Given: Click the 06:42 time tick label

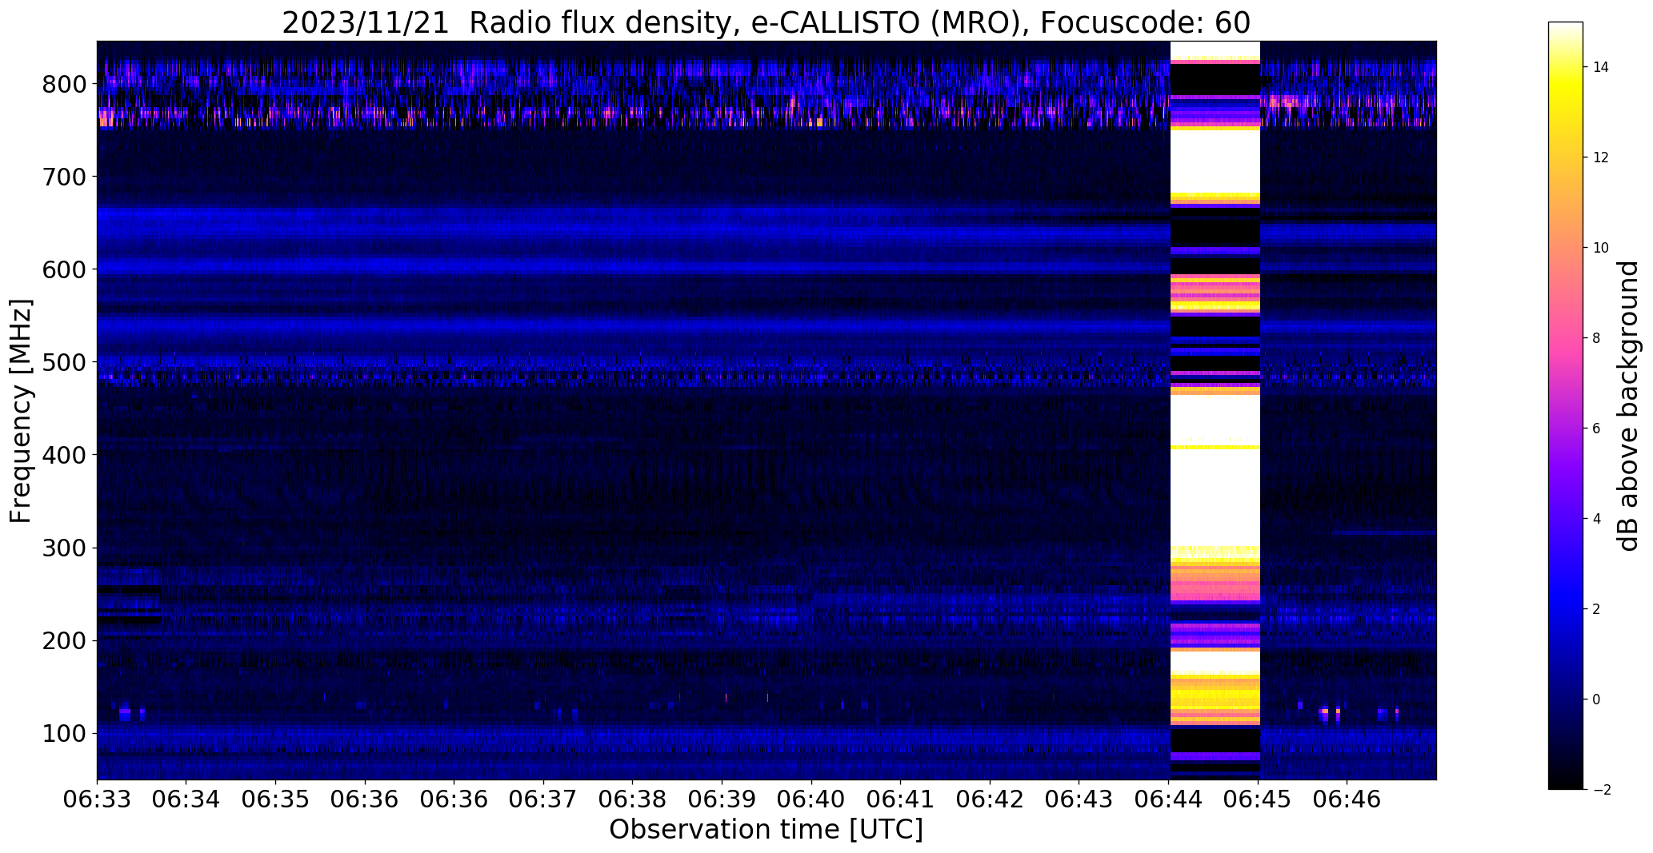Looking at the screenshot, I should (x=991, y=800).
